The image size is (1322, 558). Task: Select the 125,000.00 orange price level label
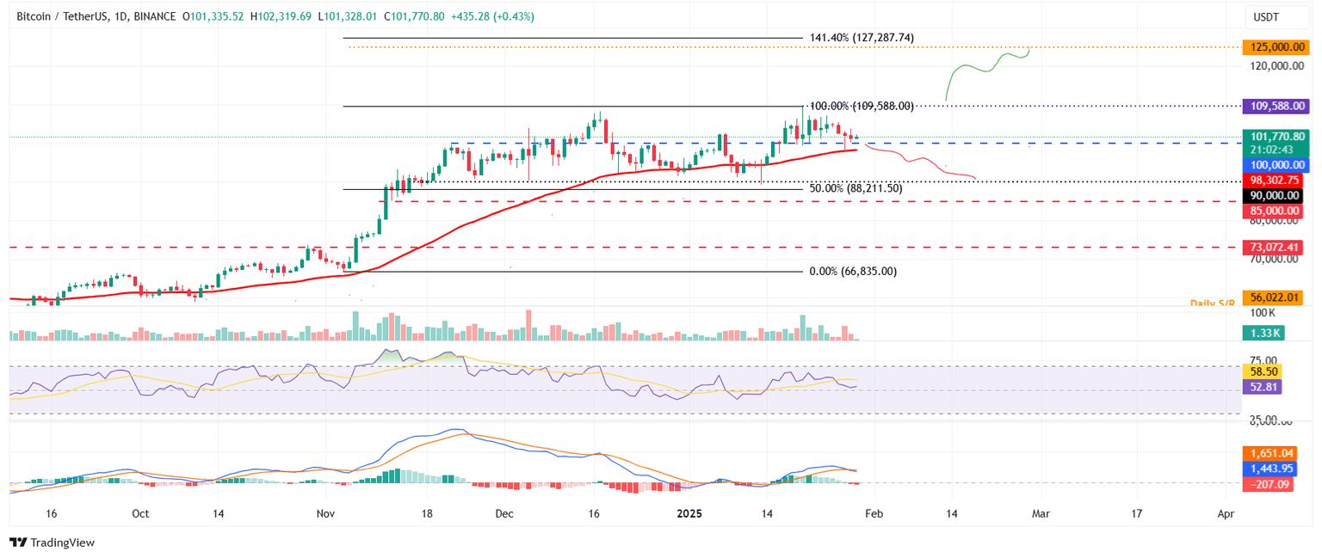(1276, 46)
